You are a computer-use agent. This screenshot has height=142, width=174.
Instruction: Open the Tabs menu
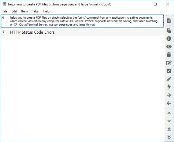35,11
